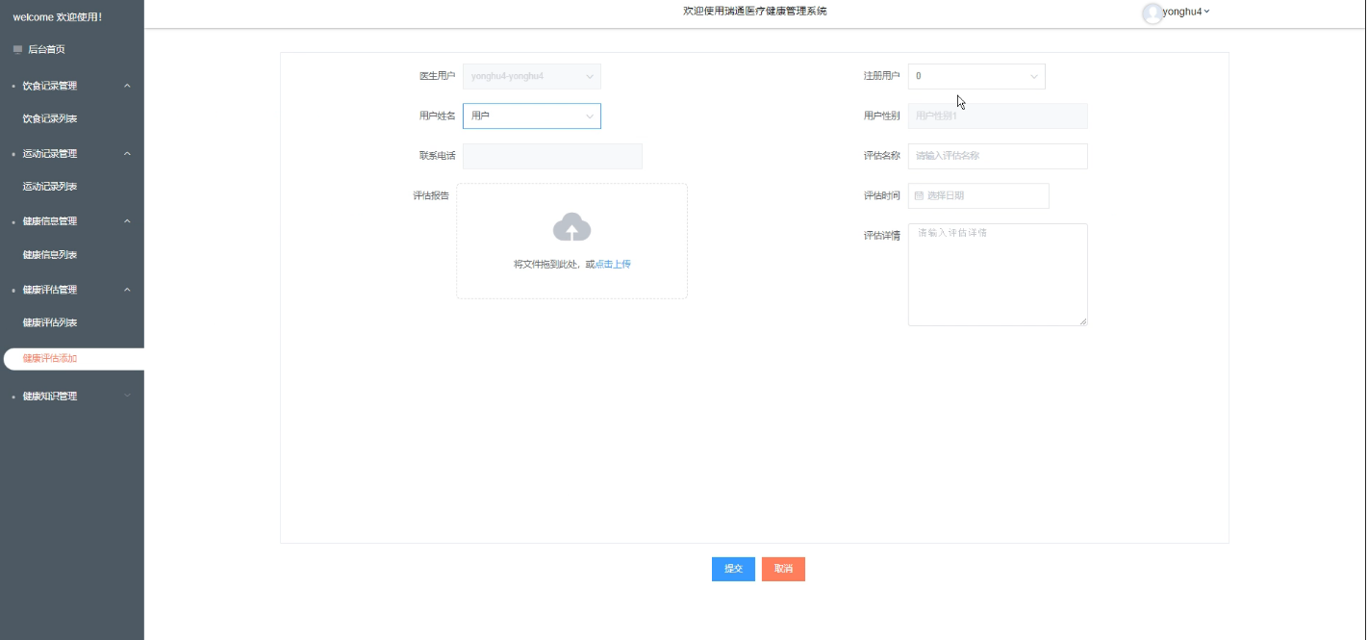Click the 联系电话 field

pyautogui.click(x=552, y=156)
